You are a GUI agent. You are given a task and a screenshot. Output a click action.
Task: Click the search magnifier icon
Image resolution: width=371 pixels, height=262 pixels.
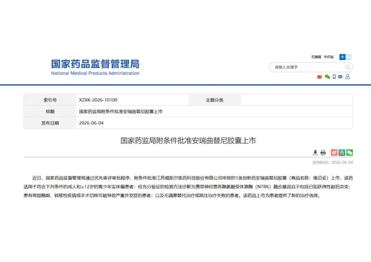click(347, 67)
